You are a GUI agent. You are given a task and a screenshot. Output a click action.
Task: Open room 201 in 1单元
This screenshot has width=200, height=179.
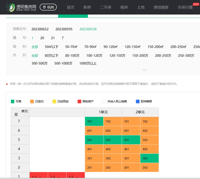click(94, 167)
